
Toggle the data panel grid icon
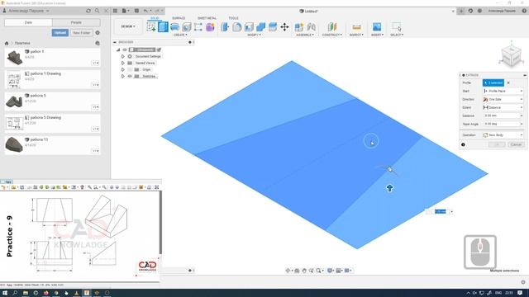tap(115, 11)
